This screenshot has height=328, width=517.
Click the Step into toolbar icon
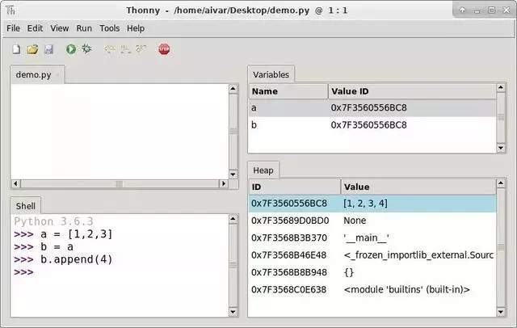point(125,49)
